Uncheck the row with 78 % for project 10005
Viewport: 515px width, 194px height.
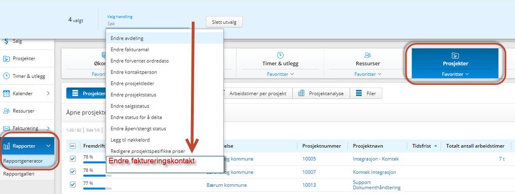pos(73,158)
